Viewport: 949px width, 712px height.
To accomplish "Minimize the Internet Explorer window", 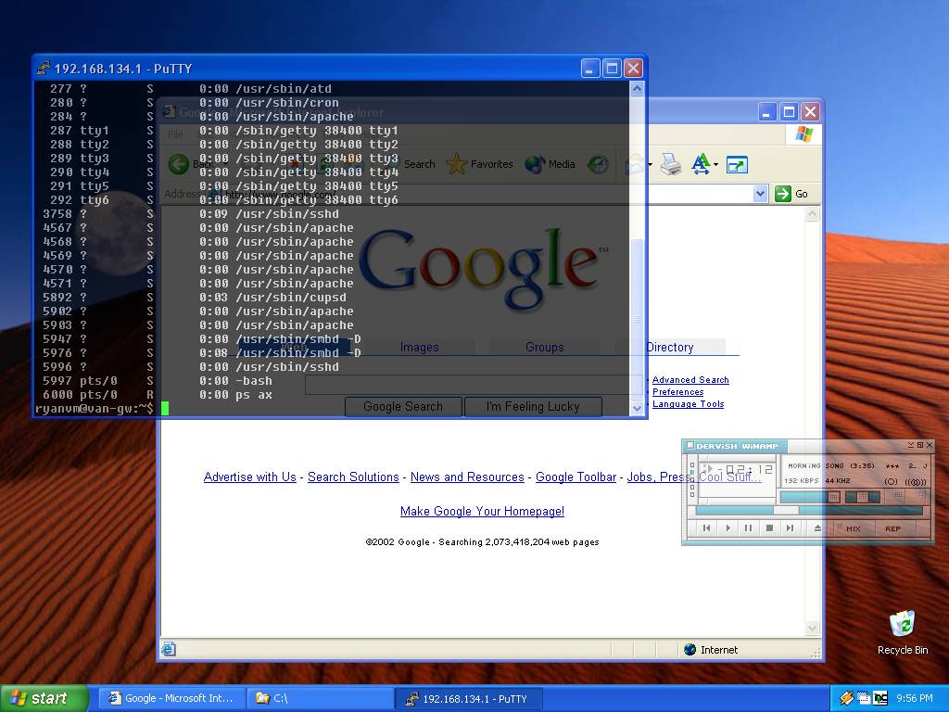I will pos(767,112).
